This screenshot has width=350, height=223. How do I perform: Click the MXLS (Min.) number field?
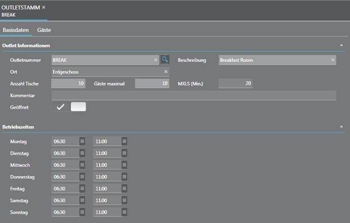235,83
